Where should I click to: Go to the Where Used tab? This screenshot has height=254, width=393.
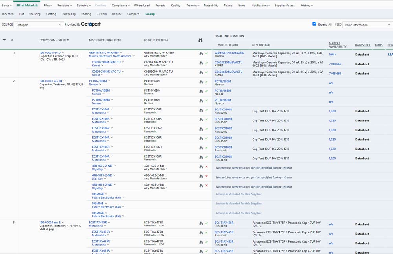pos(142,5)
